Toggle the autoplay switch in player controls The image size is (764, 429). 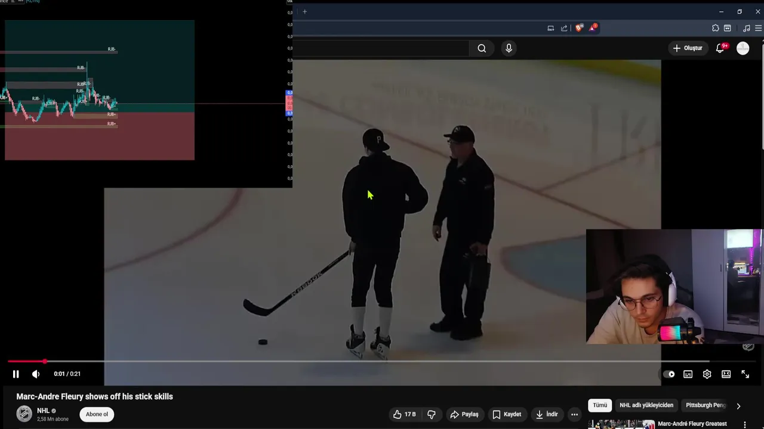click(x=669, y=374)
